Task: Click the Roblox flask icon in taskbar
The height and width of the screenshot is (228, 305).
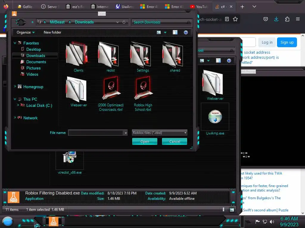Action: click(x=53, y=221)
